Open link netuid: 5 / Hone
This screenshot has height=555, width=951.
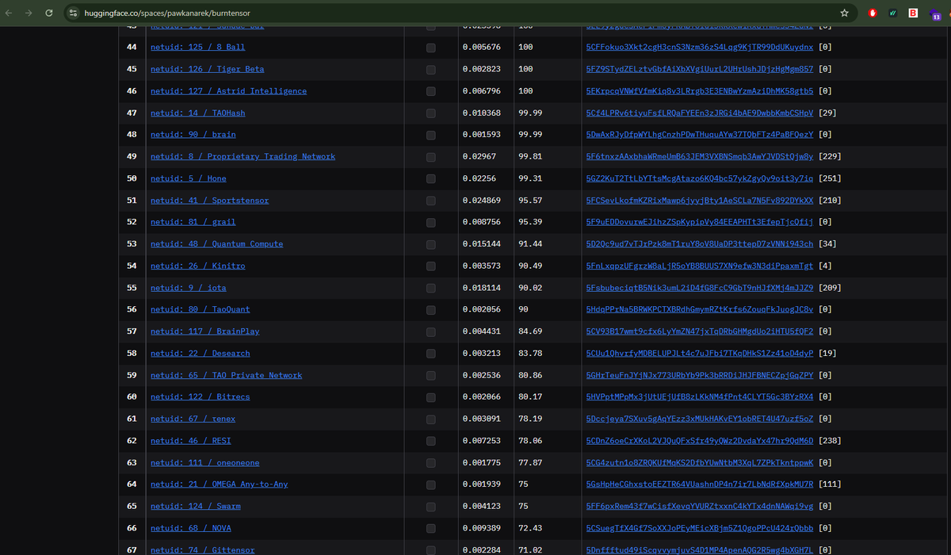(x=189, y=178)
